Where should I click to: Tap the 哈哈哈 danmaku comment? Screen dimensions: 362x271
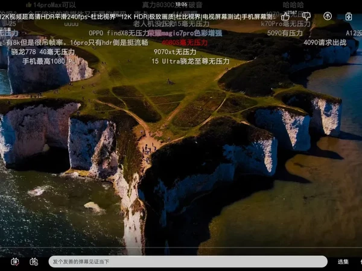[x=293, y=5]
